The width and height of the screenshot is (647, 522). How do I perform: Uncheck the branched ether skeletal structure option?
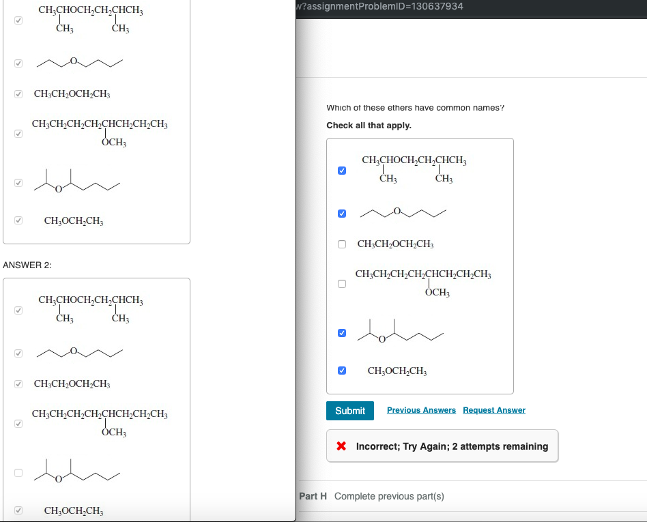(341, 333)
